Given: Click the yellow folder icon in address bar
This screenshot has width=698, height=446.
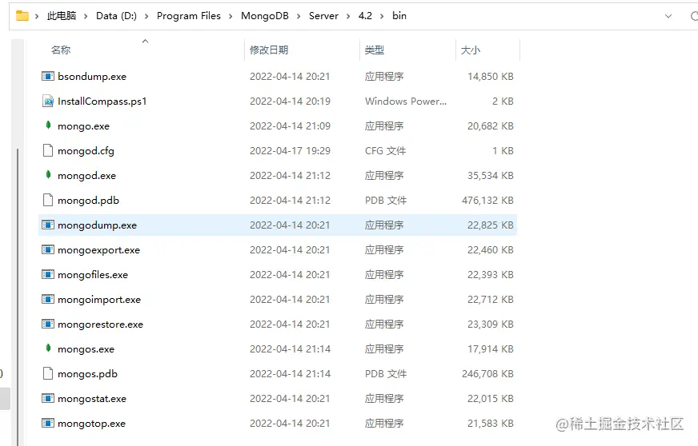Looking at the screenshot, I should [22, 16].
